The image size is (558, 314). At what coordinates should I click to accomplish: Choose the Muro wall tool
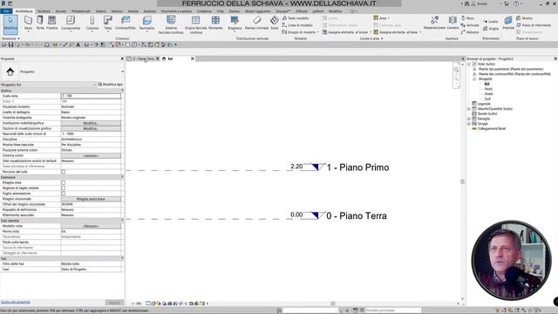coord(28,24)
